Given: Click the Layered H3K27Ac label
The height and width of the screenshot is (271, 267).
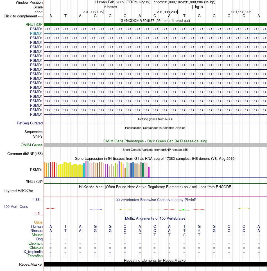Looking at the screenshot, I should 18,191.
